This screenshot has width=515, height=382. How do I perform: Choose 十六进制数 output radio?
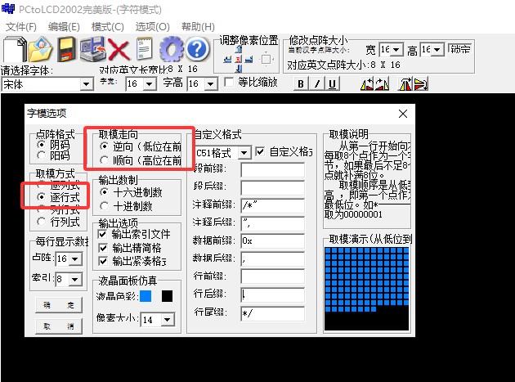tap(104, 192)
